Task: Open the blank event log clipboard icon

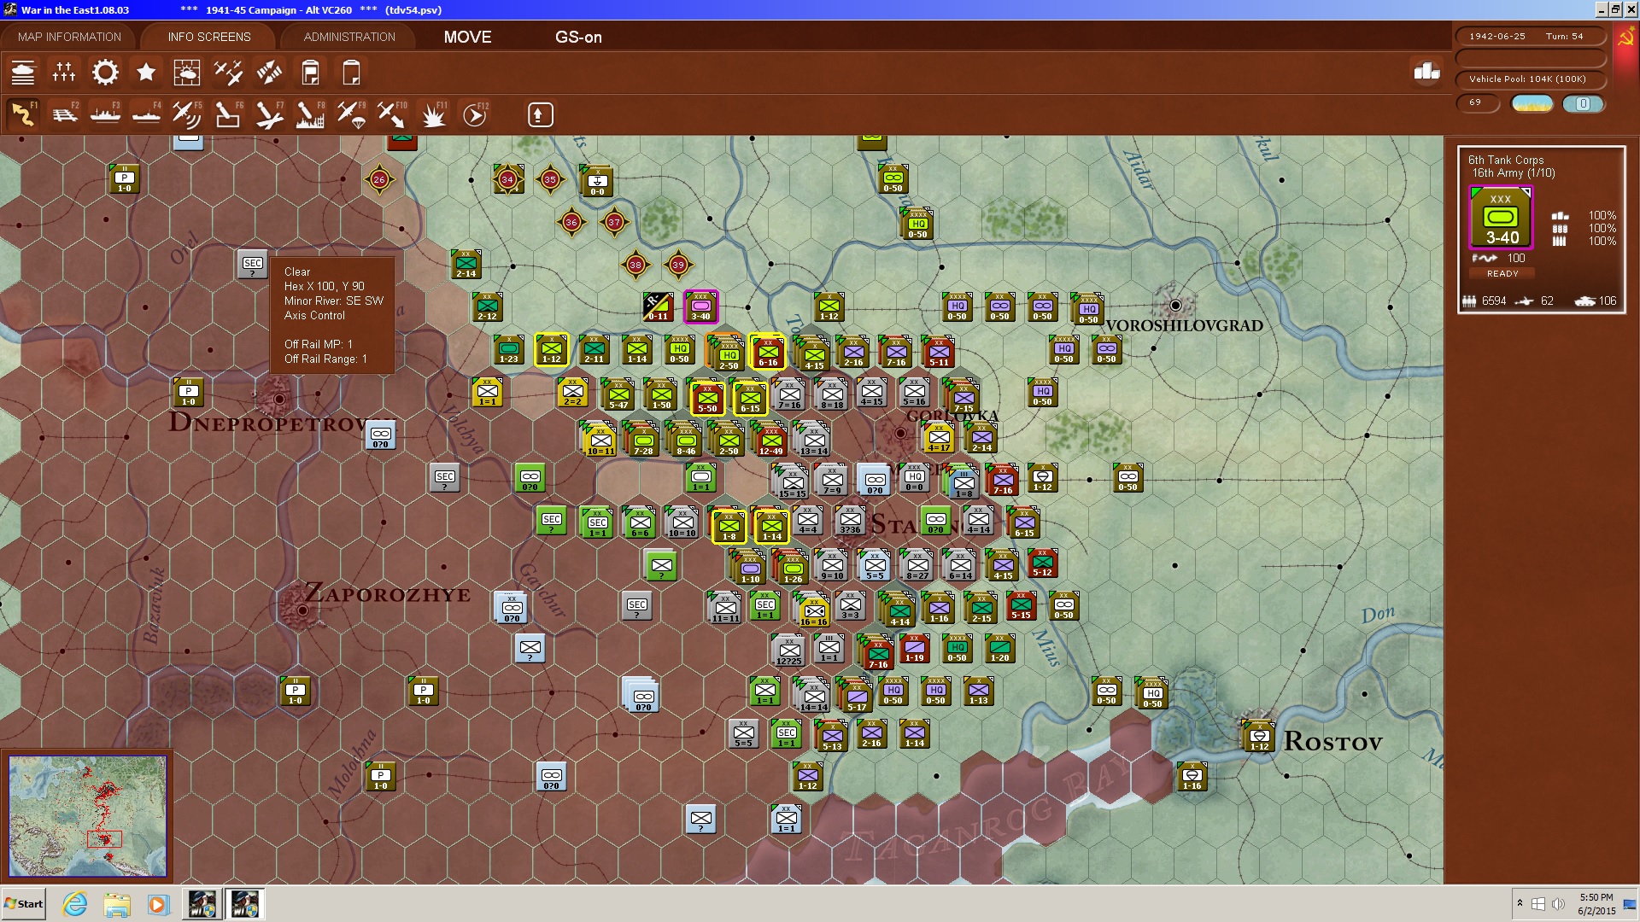Action: click(x=351, y=73)
